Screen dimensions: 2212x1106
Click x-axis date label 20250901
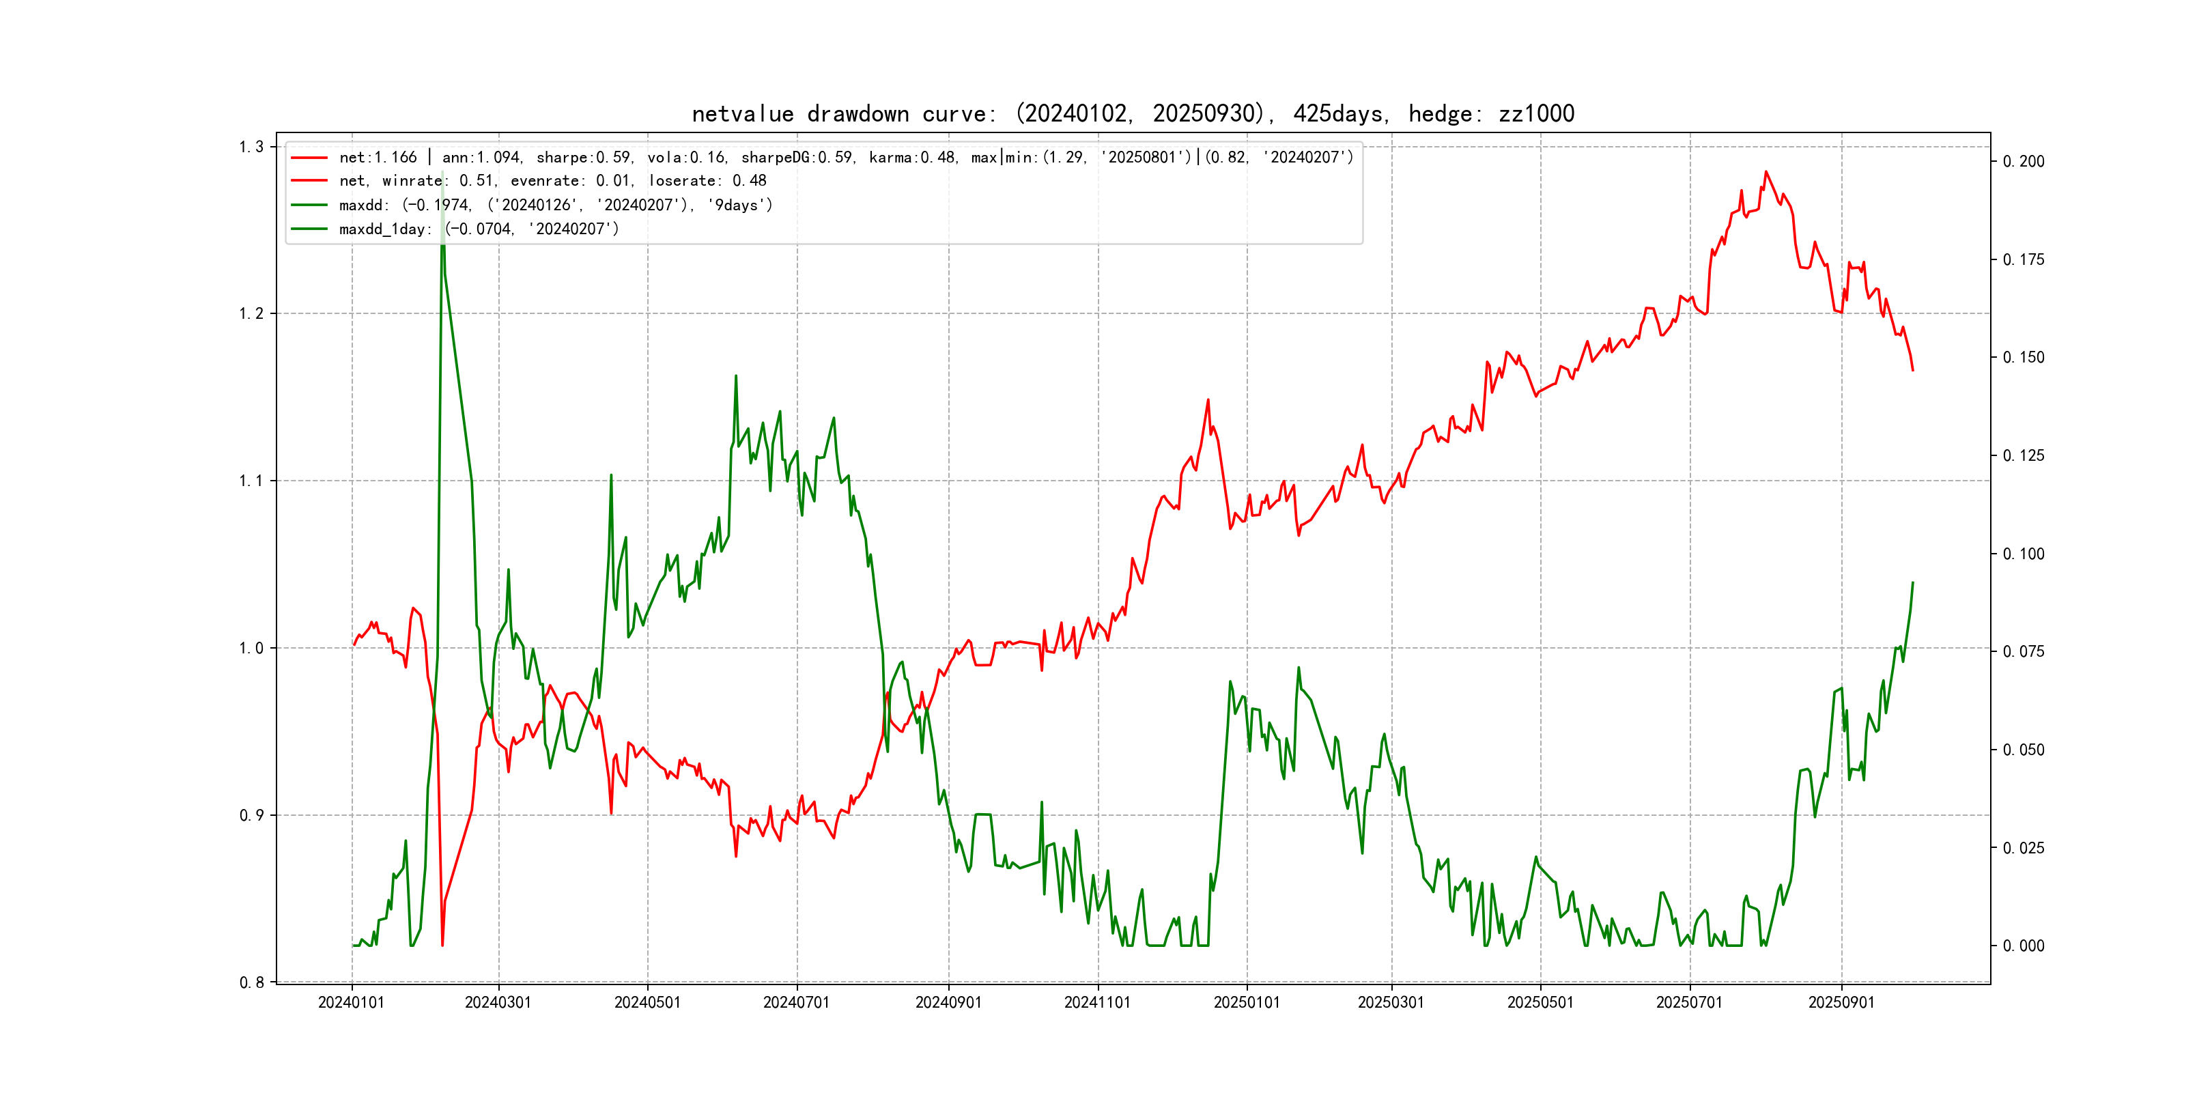1841,1003
